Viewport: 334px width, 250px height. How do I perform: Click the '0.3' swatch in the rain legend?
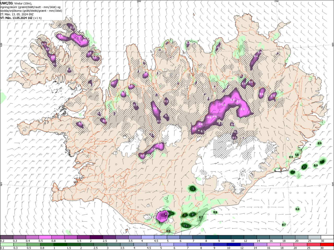click(20, 245)
